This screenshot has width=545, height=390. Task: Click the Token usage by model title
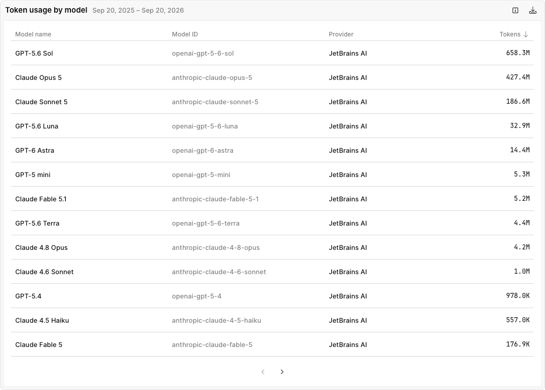pos(46,10)
